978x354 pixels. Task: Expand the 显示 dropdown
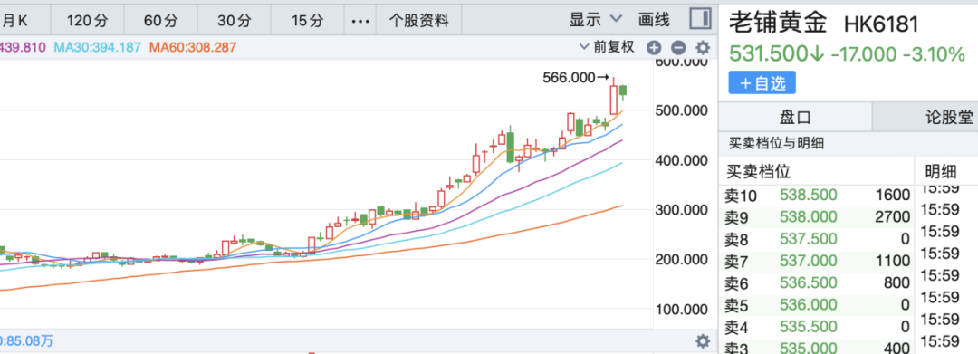tap(596, 20)
